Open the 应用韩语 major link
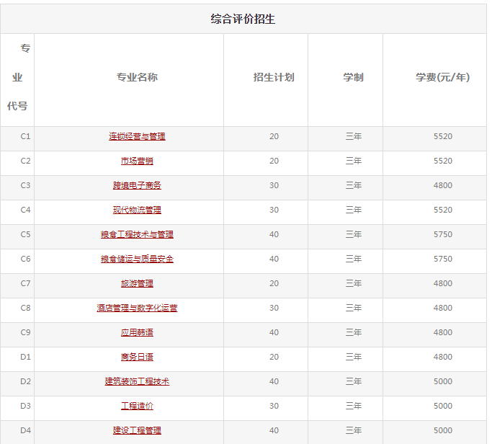The width and height of the screenshot is (492, 444). click(137, 332)
